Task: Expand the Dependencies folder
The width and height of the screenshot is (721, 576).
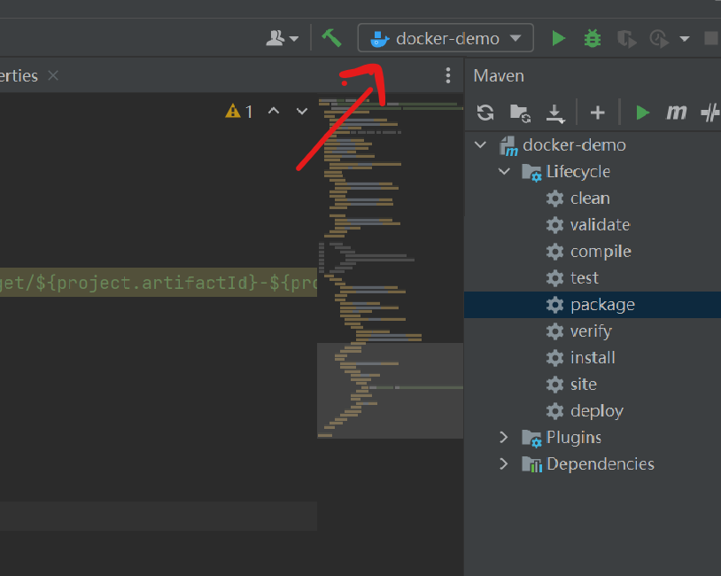Action: [504, 463]
